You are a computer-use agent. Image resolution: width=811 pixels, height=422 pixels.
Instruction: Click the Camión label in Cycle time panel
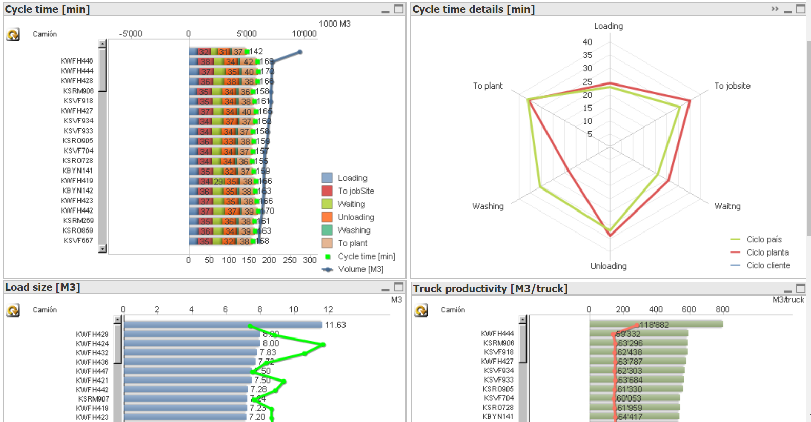point(45,34)
